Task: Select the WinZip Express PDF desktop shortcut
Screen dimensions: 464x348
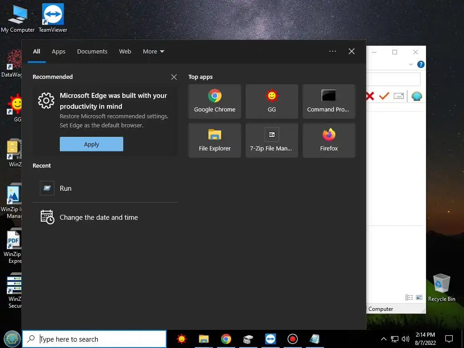Action: (x=12, y=246)
